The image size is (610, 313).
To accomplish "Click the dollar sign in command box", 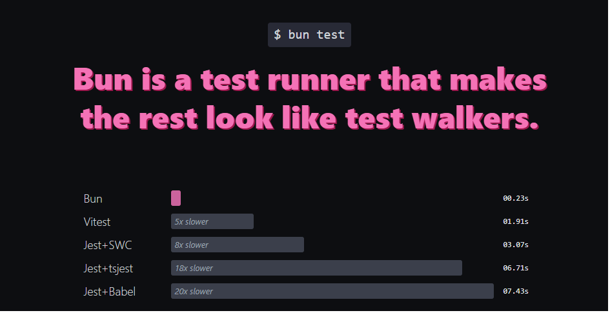I will coord(278,35).
